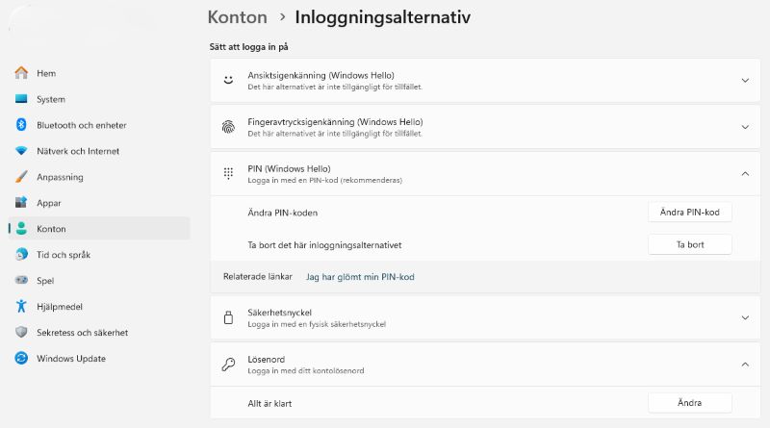The image size is (770, 428).
Task: Open Tid och språk
Action: [x=99, y=255]
